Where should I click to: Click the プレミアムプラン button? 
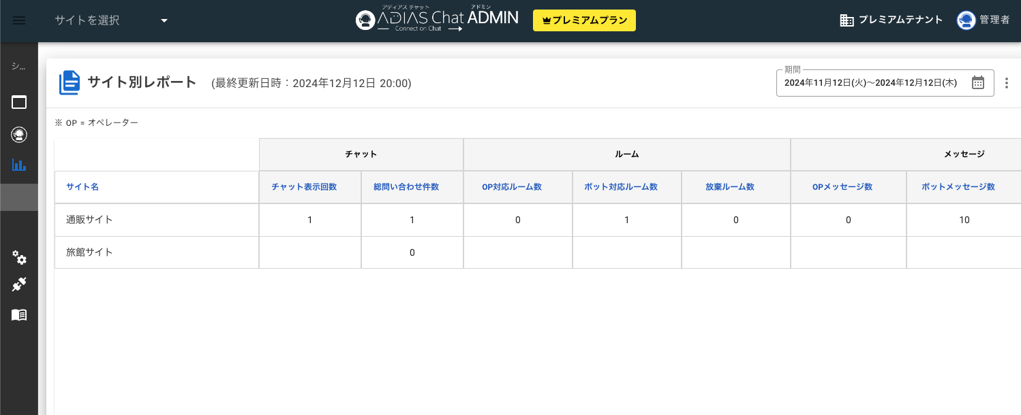(584, 20)
